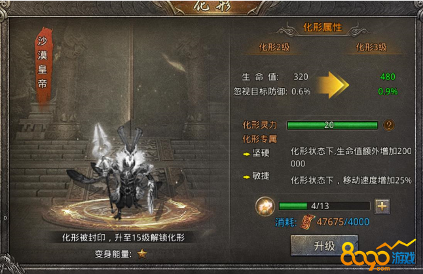This screenshot has height=274, width=423.
Task: Click the 升级 upgrade button
Action: [324, 246]
